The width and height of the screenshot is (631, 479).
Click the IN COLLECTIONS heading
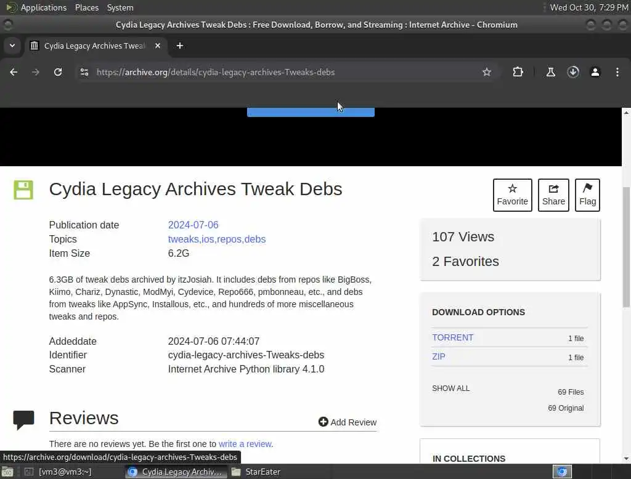click(468, 459)
